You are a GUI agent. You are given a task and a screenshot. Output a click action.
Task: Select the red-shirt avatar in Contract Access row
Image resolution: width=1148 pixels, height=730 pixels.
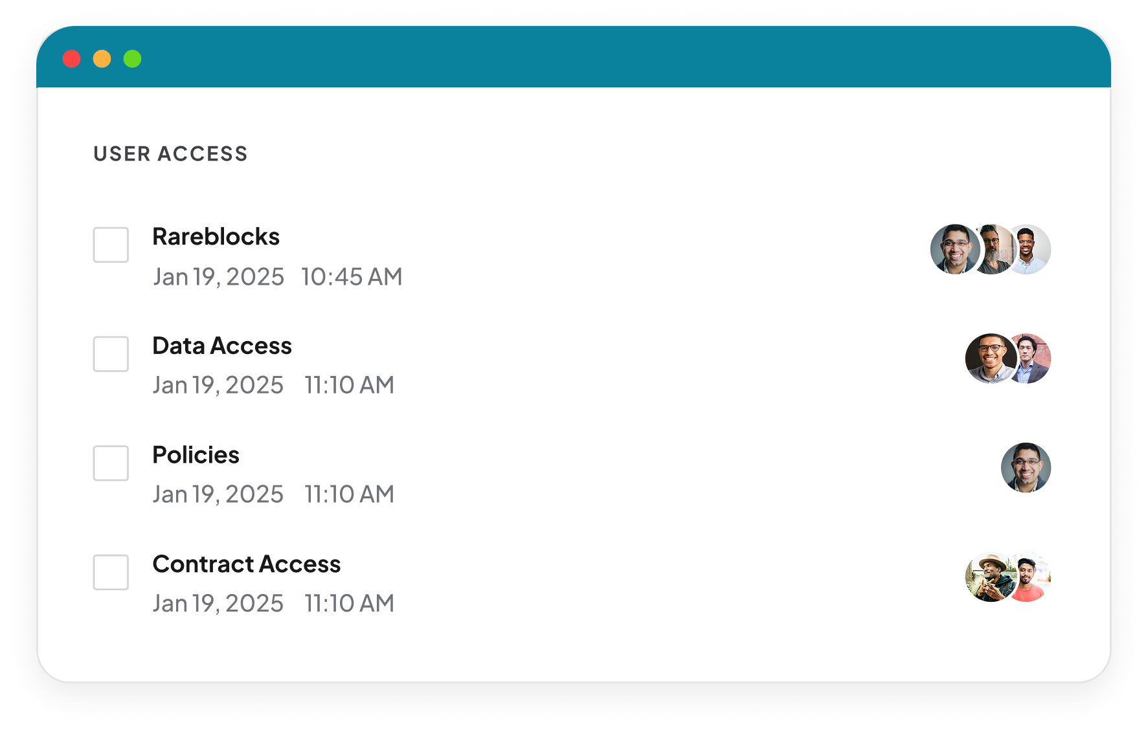tap(1031, 577)
